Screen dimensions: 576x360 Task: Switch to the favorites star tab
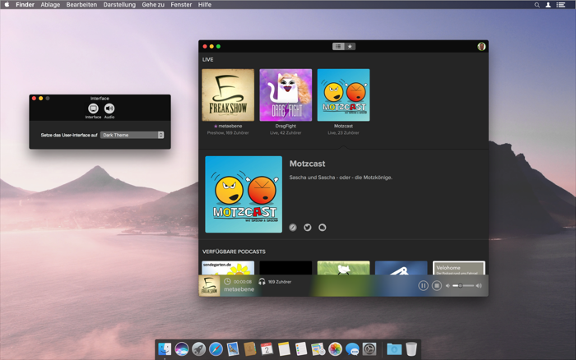[x=350, y=47]
